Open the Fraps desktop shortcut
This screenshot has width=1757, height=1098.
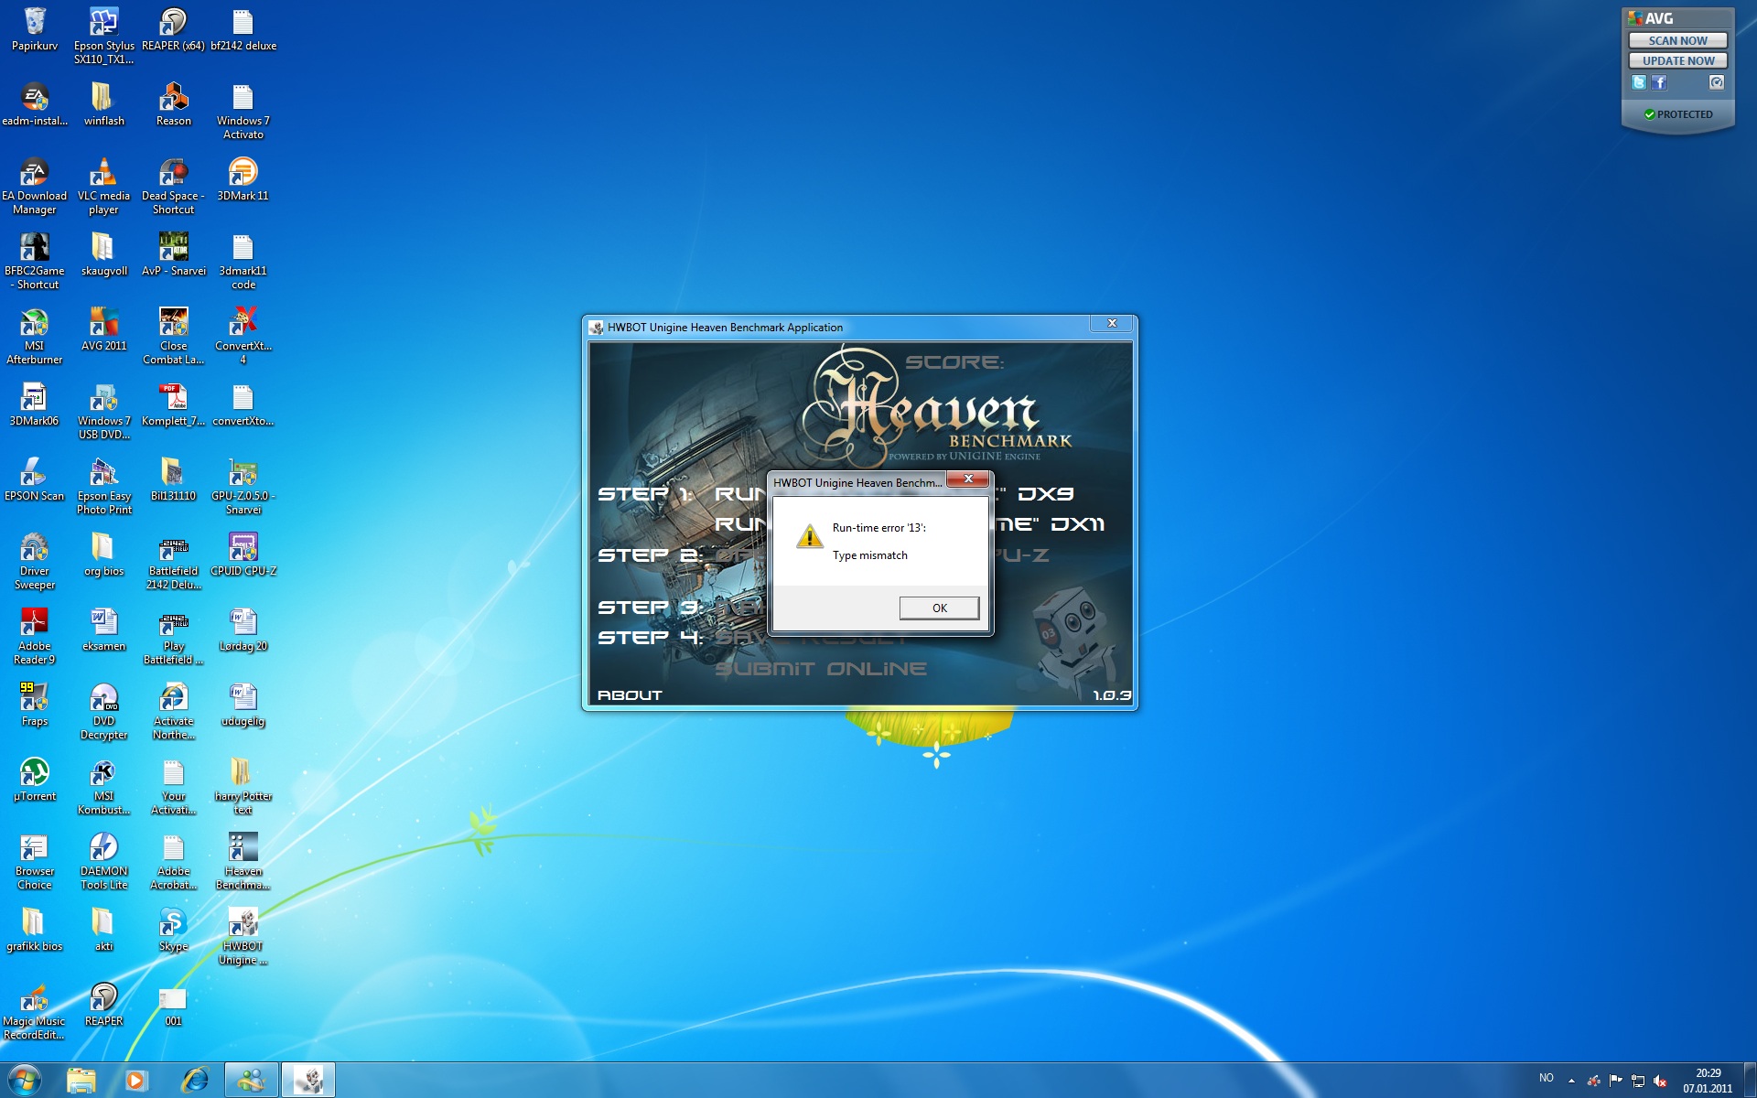35,705
